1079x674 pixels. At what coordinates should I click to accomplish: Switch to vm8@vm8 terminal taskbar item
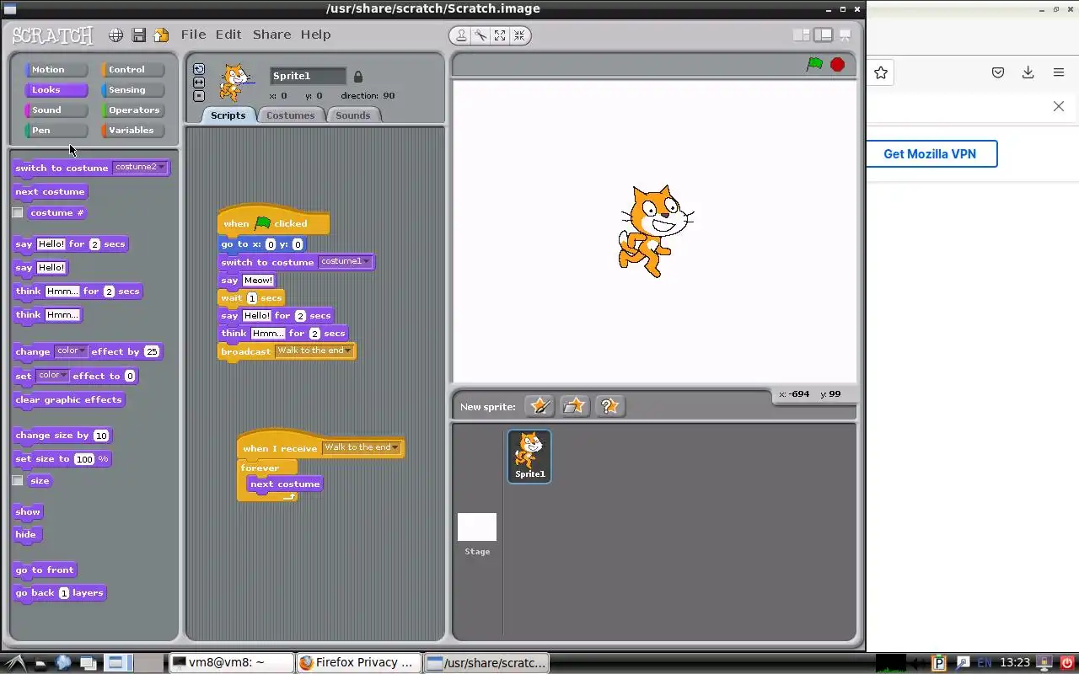pyautogui.click(x=232, y=662)
